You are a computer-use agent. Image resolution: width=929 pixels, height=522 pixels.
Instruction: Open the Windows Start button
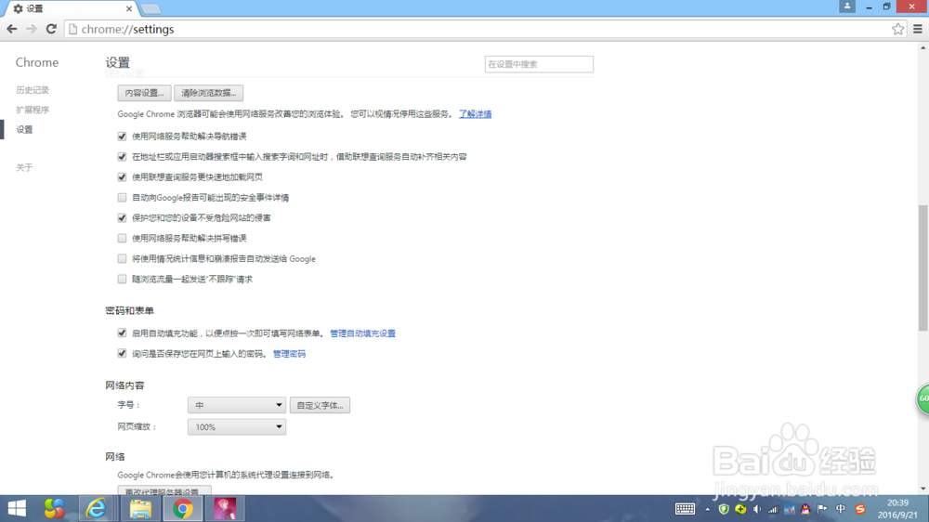(x=17, y=508)
